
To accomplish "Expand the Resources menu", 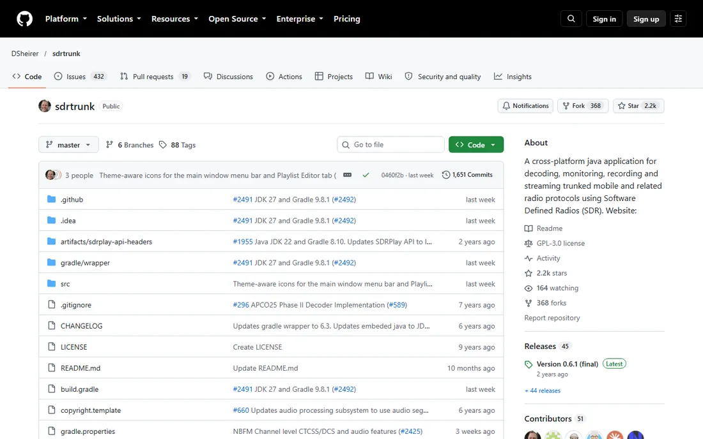I will (174, 19).
